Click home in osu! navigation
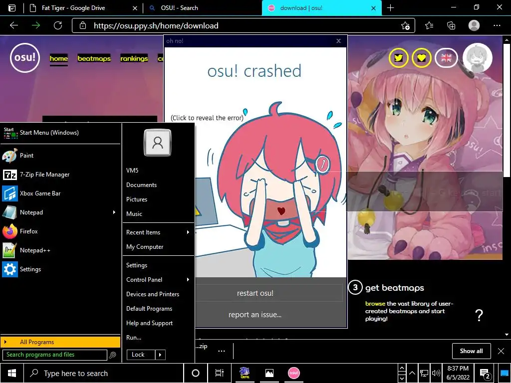 59,59
